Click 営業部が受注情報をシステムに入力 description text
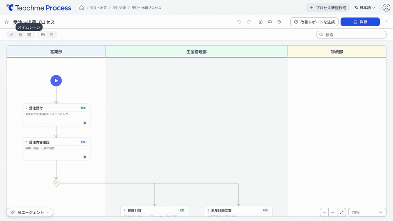 click(47, 114)
